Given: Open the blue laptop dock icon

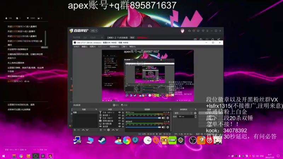Looking at the screenshot, I should (90, 140).
